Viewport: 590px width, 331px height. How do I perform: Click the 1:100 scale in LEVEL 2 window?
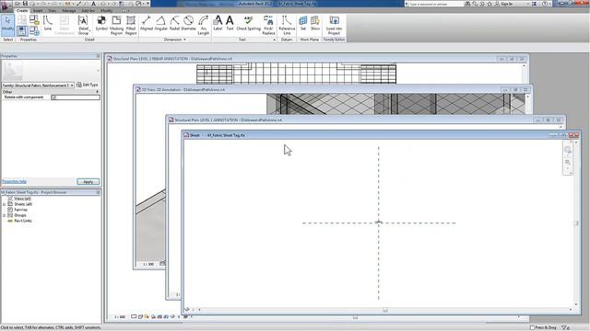tap(120, 317)
